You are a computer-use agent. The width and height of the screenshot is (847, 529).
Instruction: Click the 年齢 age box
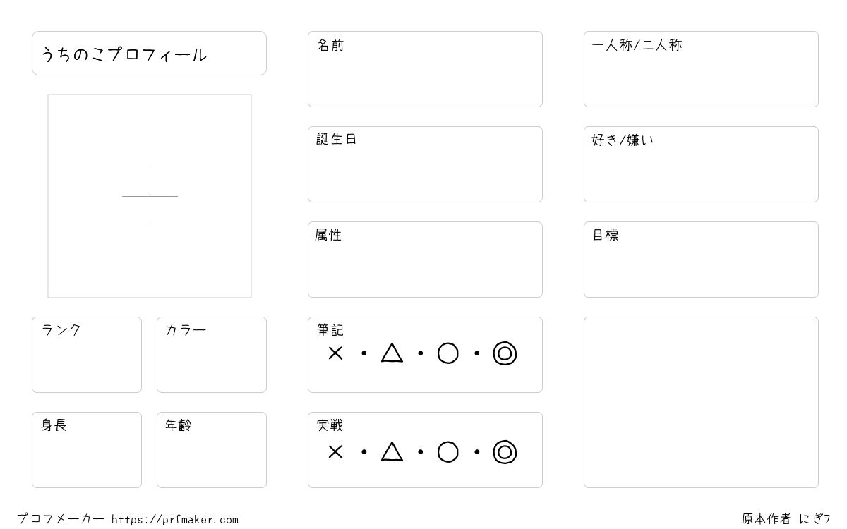pyautogui.click(x=212, y=450)
